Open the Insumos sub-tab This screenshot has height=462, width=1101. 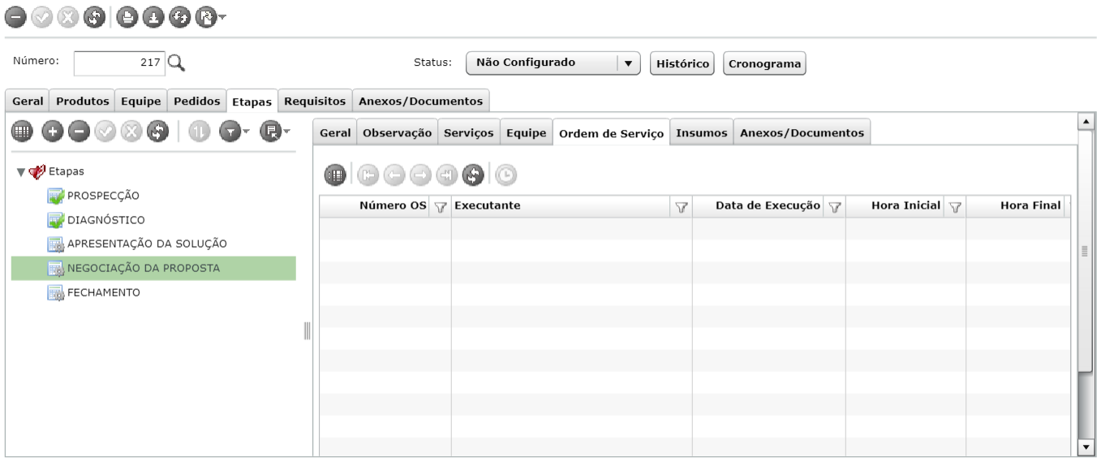tap(702, 132)
